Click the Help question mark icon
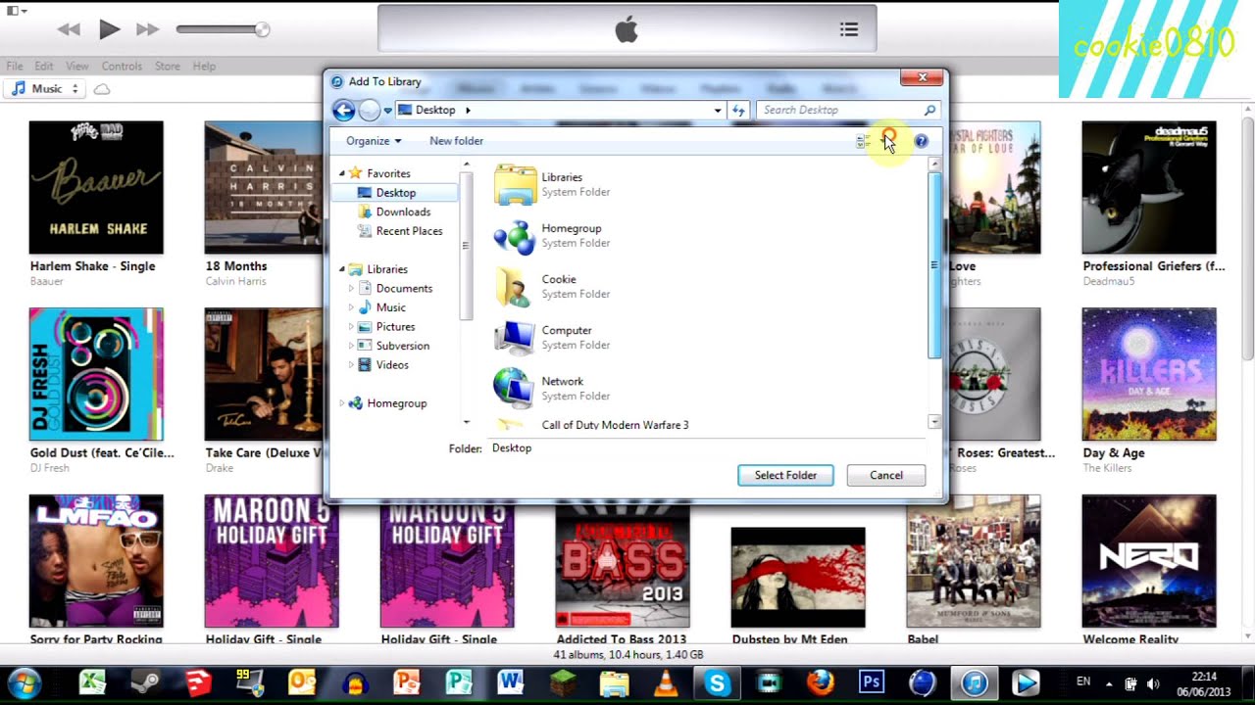The width and height of the screenshot is (1255, 705). pyautogui.click(x=921, y=141)
